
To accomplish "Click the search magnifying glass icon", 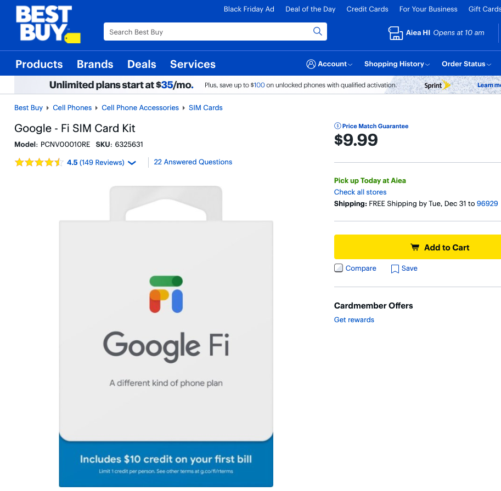I will (317, 31).
